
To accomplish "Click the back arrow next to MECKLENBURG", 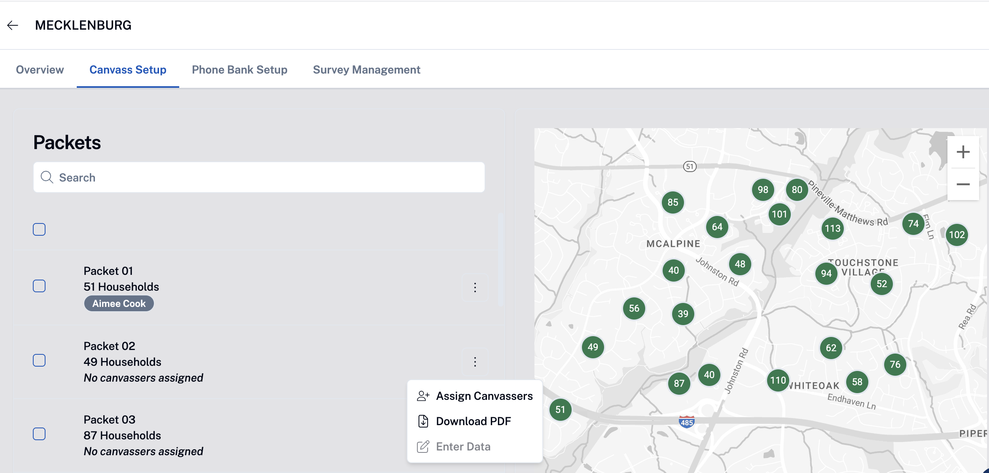I will click(x=13, y=25).
